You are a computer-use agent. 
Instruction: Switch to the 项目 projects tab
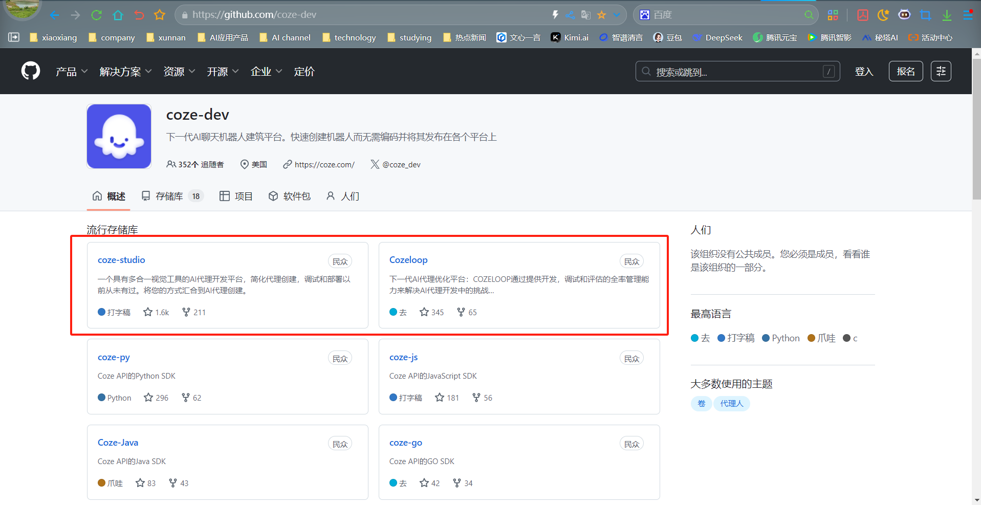pos(236,196)
